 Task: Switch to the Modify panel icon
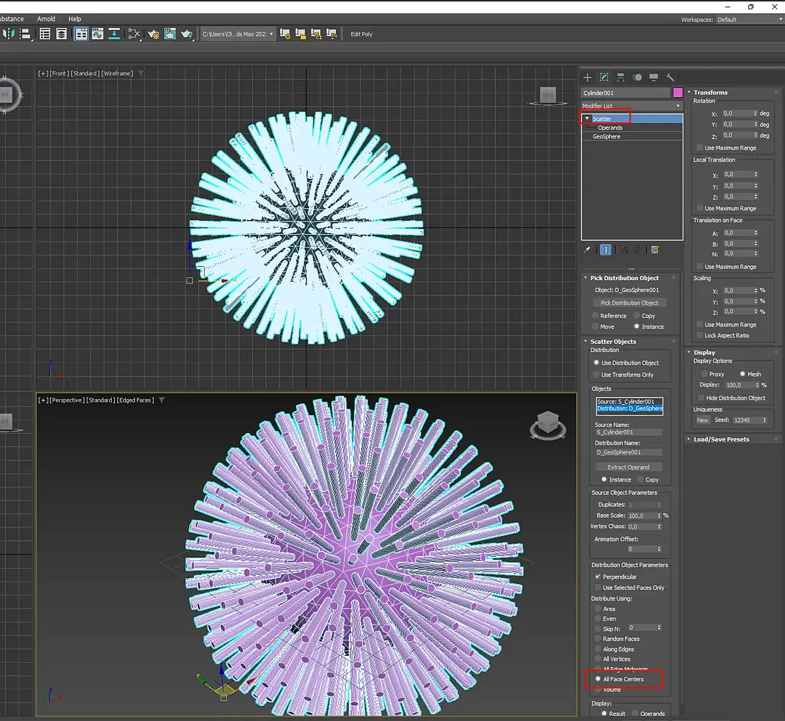pos(604,77)
